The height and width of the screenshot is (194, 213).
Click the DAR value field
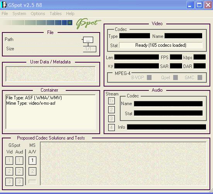pos(199,66)
